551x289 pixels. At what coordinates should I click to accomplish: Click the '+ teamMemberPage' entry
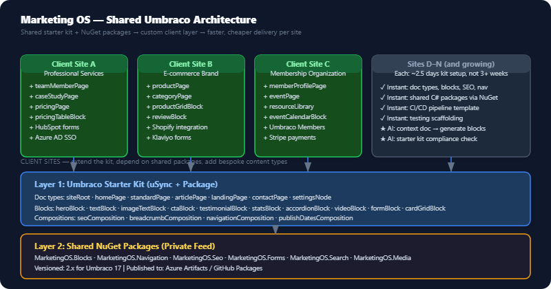59,86
